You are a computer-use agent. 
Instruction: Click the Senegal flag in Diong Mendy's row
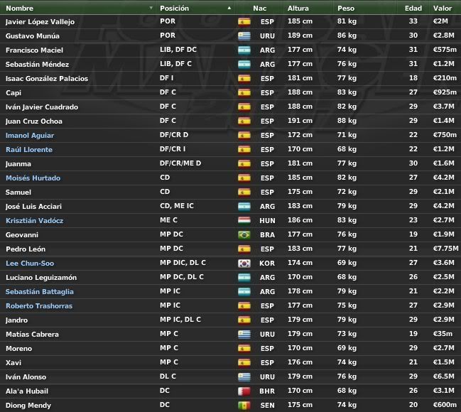point(244,405)
